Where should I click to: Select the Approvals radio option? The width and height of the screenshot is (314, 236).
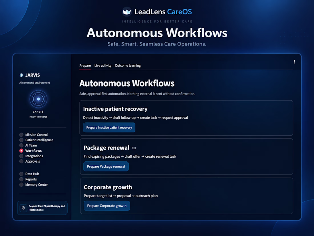click(21, 161)
